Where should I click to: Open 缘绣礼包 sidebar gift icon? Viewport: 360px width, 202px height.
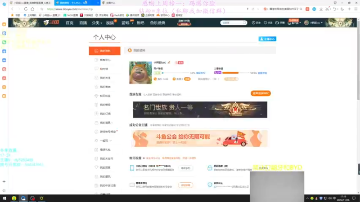(96, 149)
